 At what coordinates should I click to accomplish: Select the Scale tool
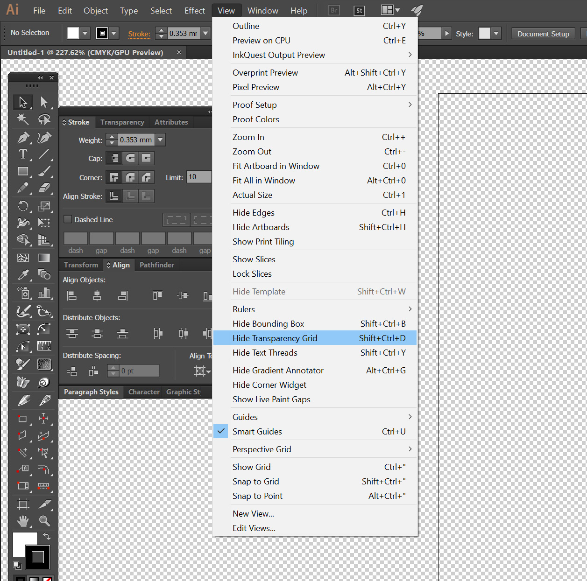click(x=44, y=206)
